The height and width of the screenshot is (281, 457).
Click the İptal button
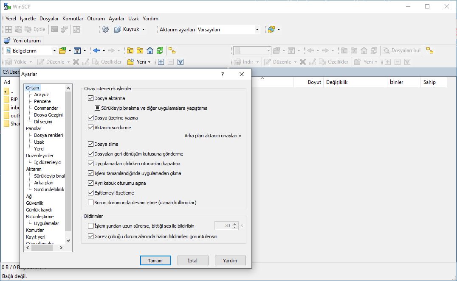pyautogui.click(x=193, y=261)
